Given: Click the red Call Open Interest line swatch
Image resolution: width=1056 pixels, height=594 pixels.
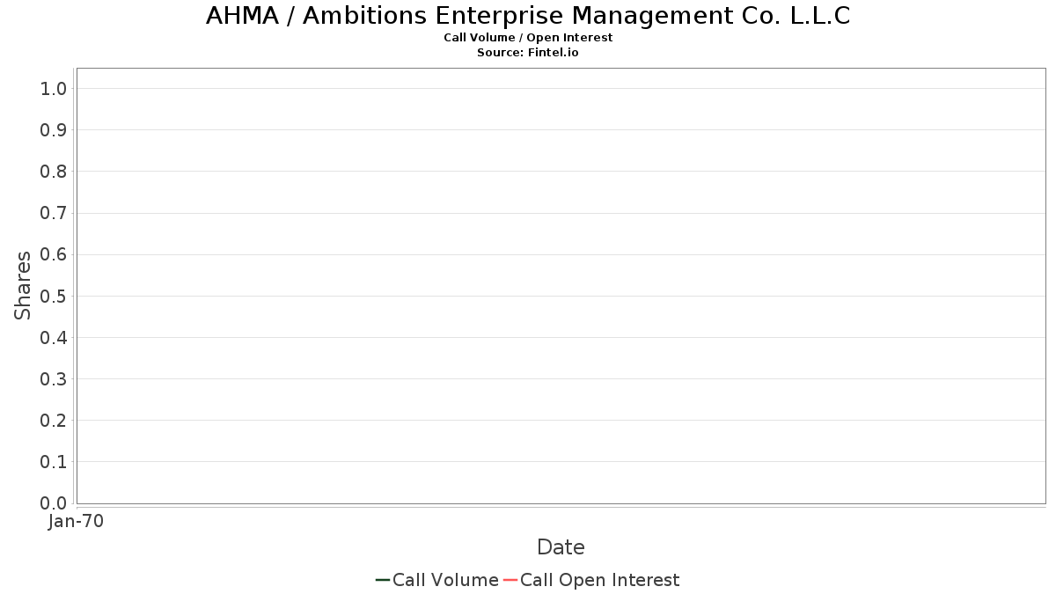Looking at the screenshot, I should [x=510, y=580].
